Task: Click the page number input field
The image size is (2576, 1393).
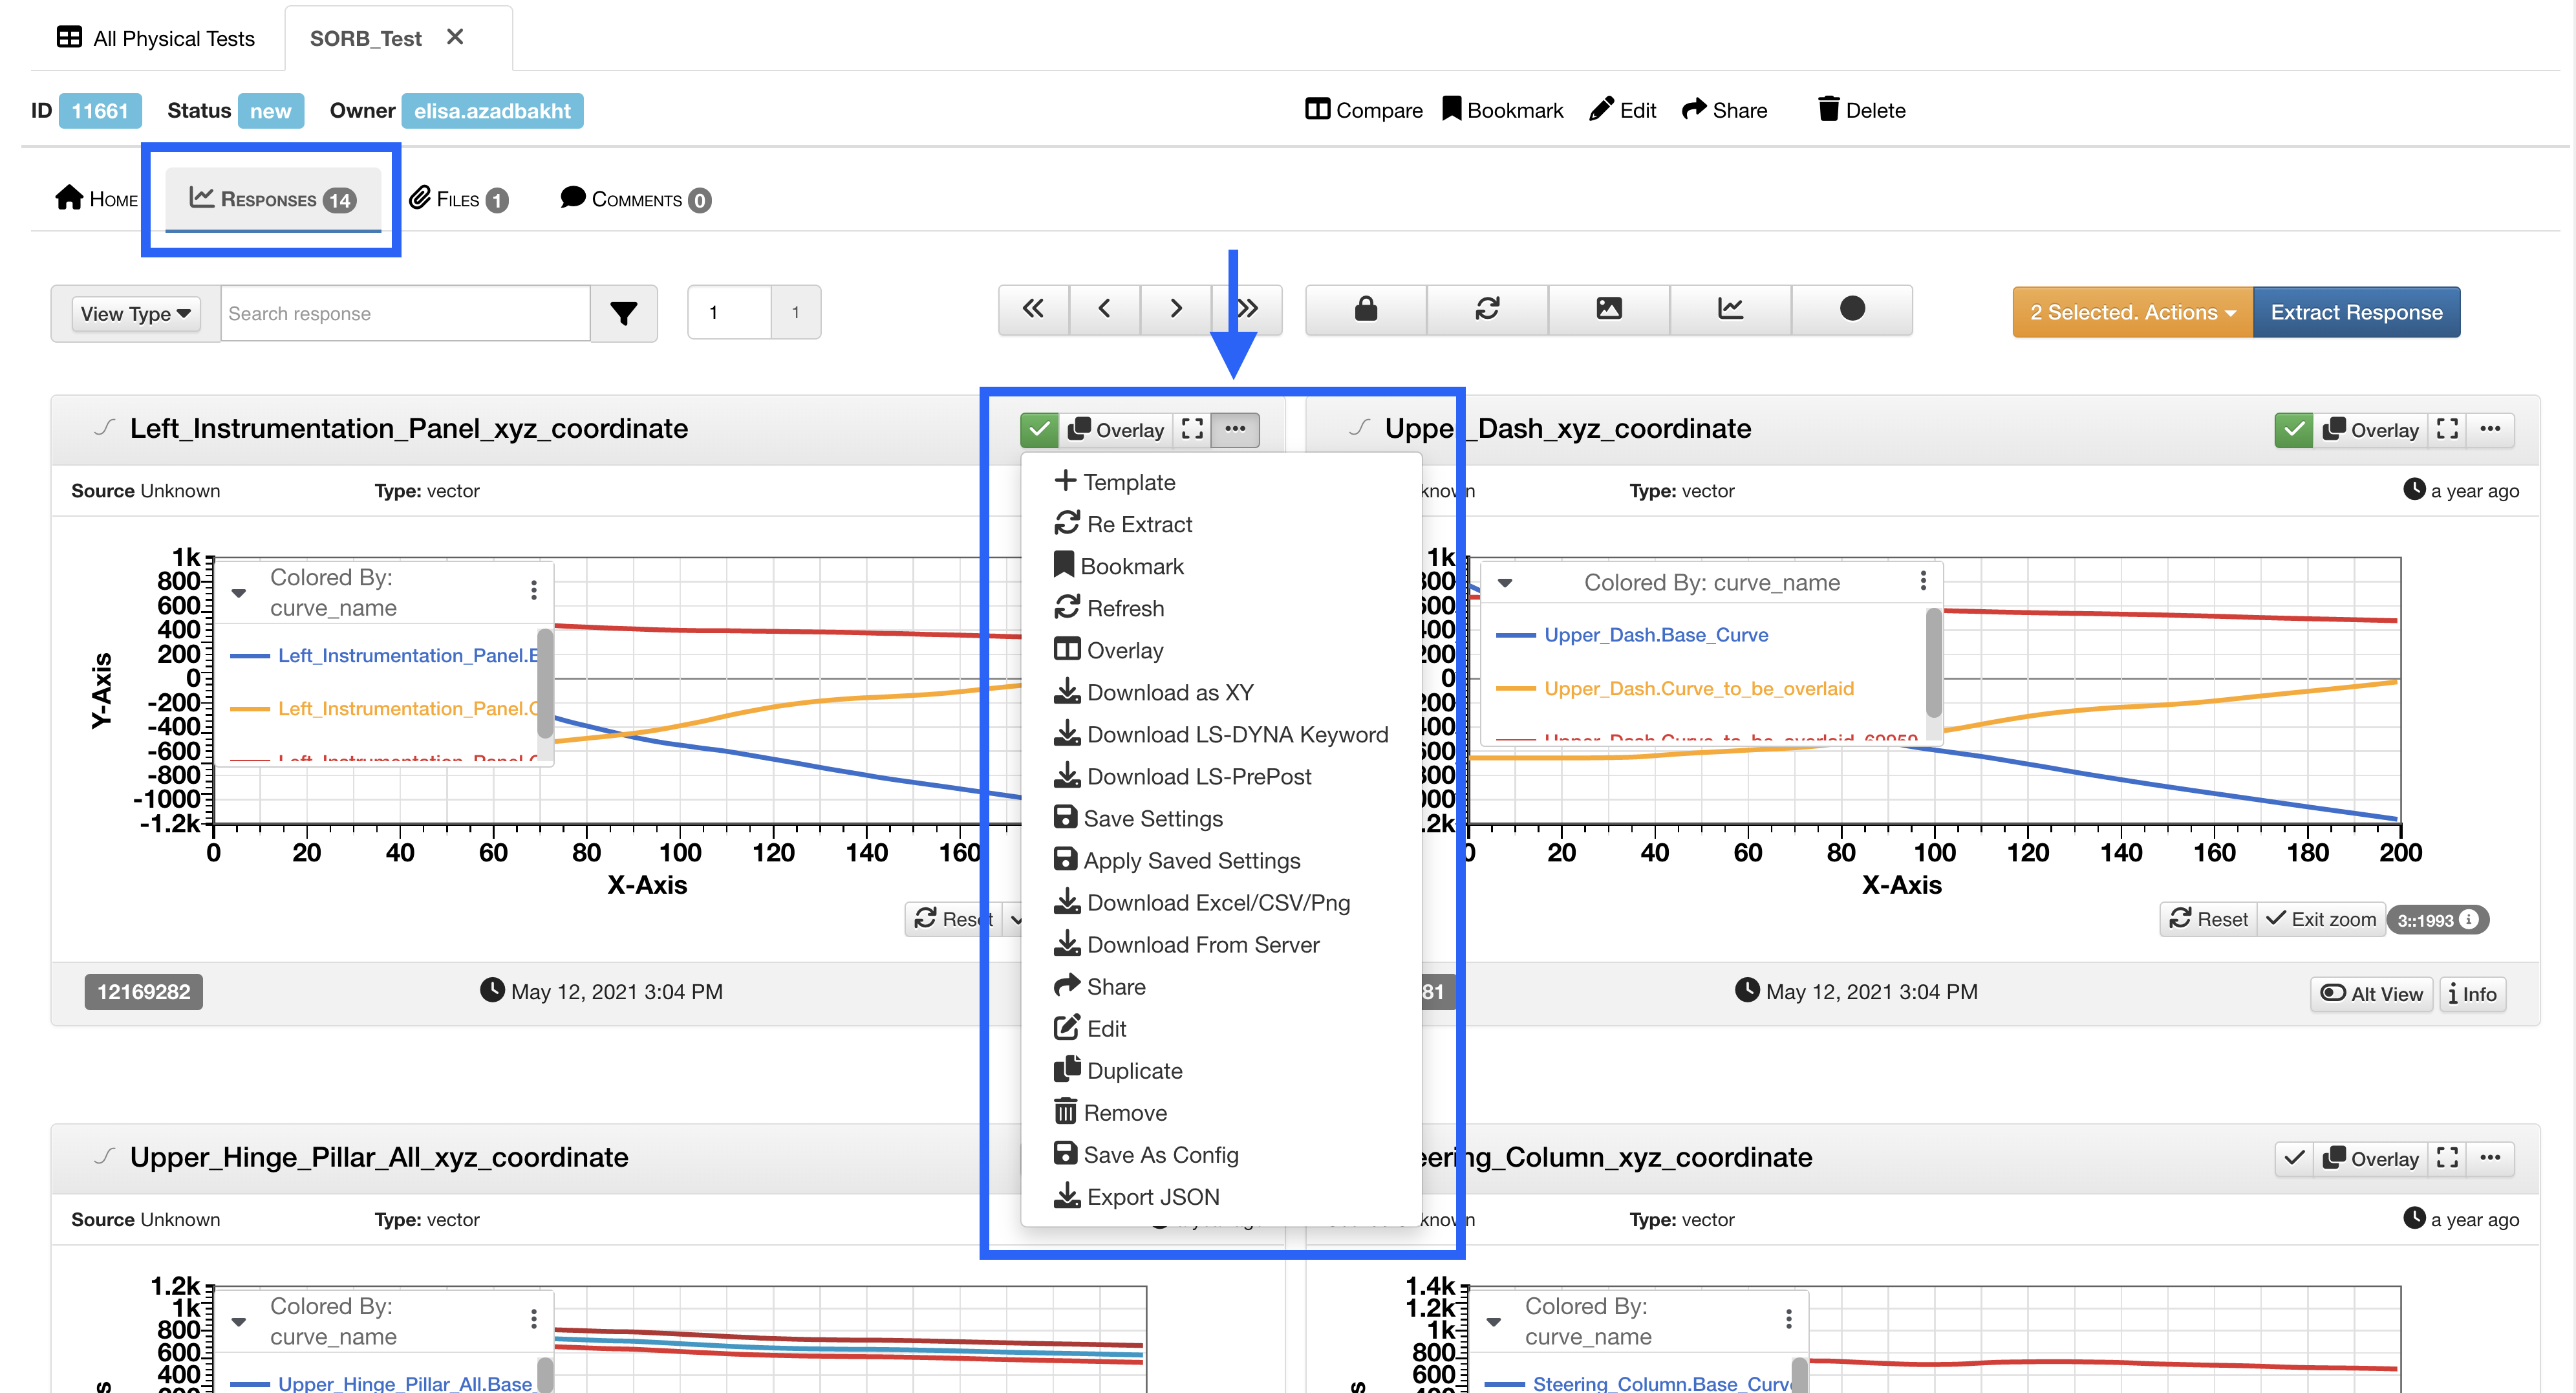Action: 730,312
